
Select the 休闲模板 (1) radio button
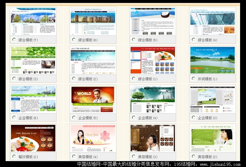[193, 78]
